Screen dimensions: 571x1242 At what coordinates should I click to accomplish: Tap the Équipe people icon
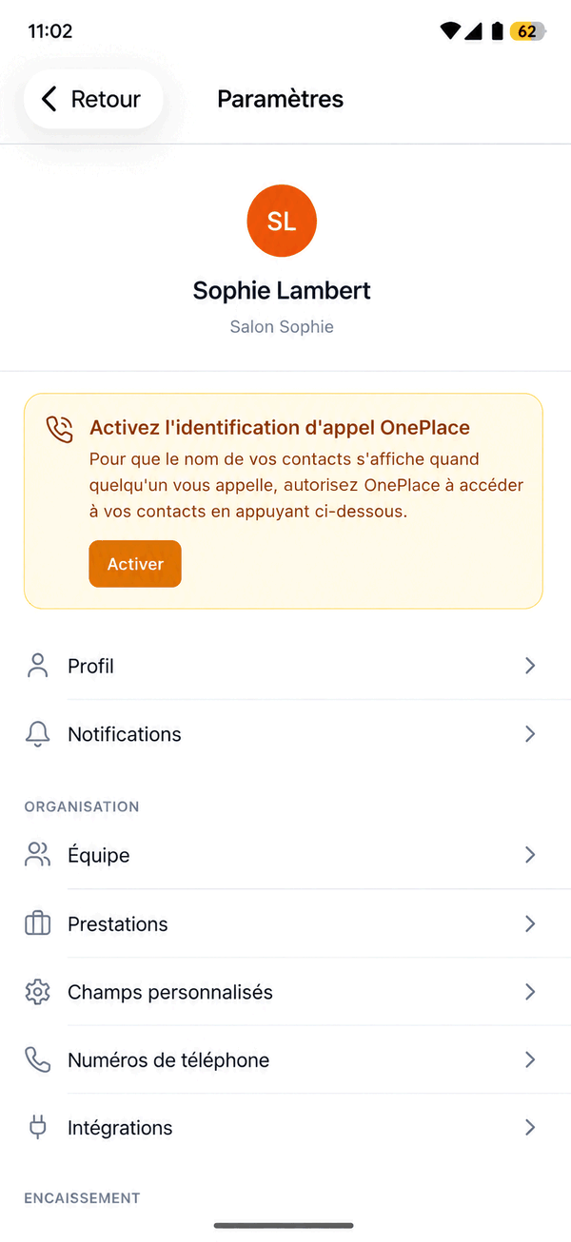coord(38,855)
